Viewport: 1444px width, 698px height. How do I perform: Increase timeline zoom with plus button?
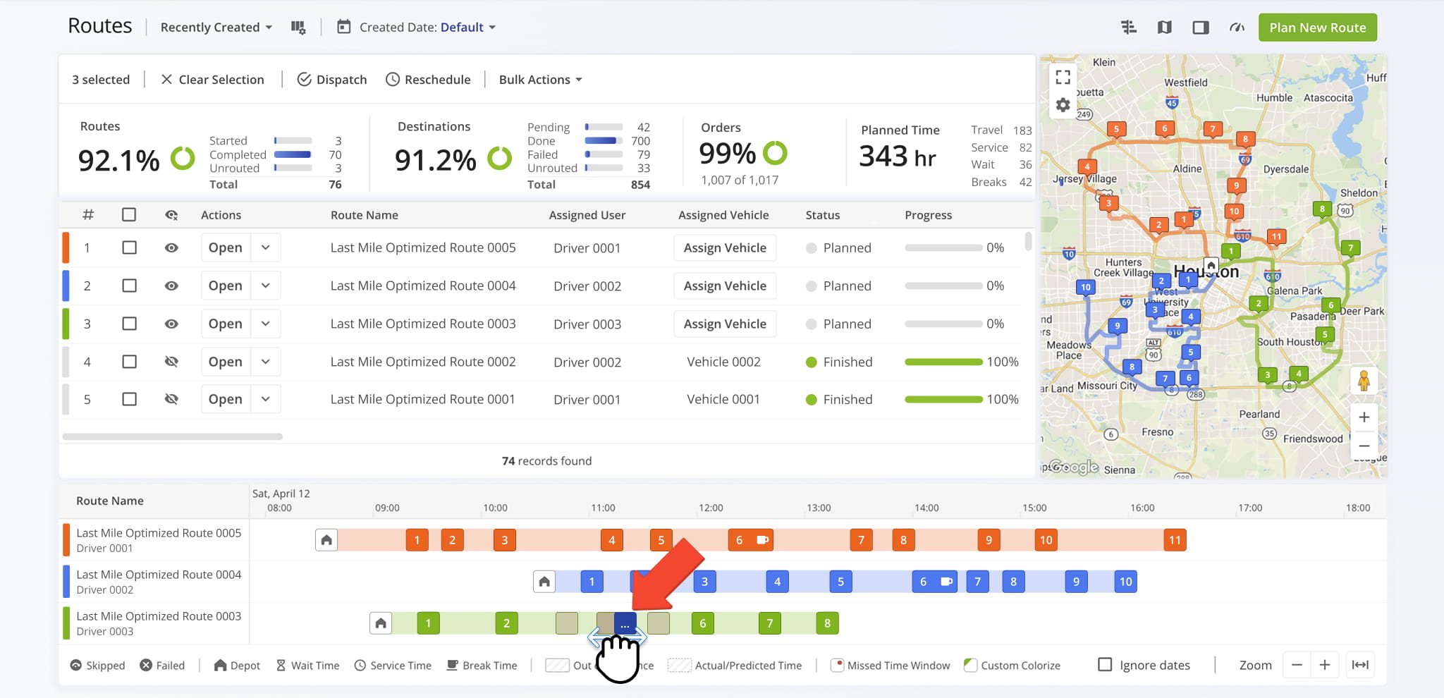click(1325, 665)
